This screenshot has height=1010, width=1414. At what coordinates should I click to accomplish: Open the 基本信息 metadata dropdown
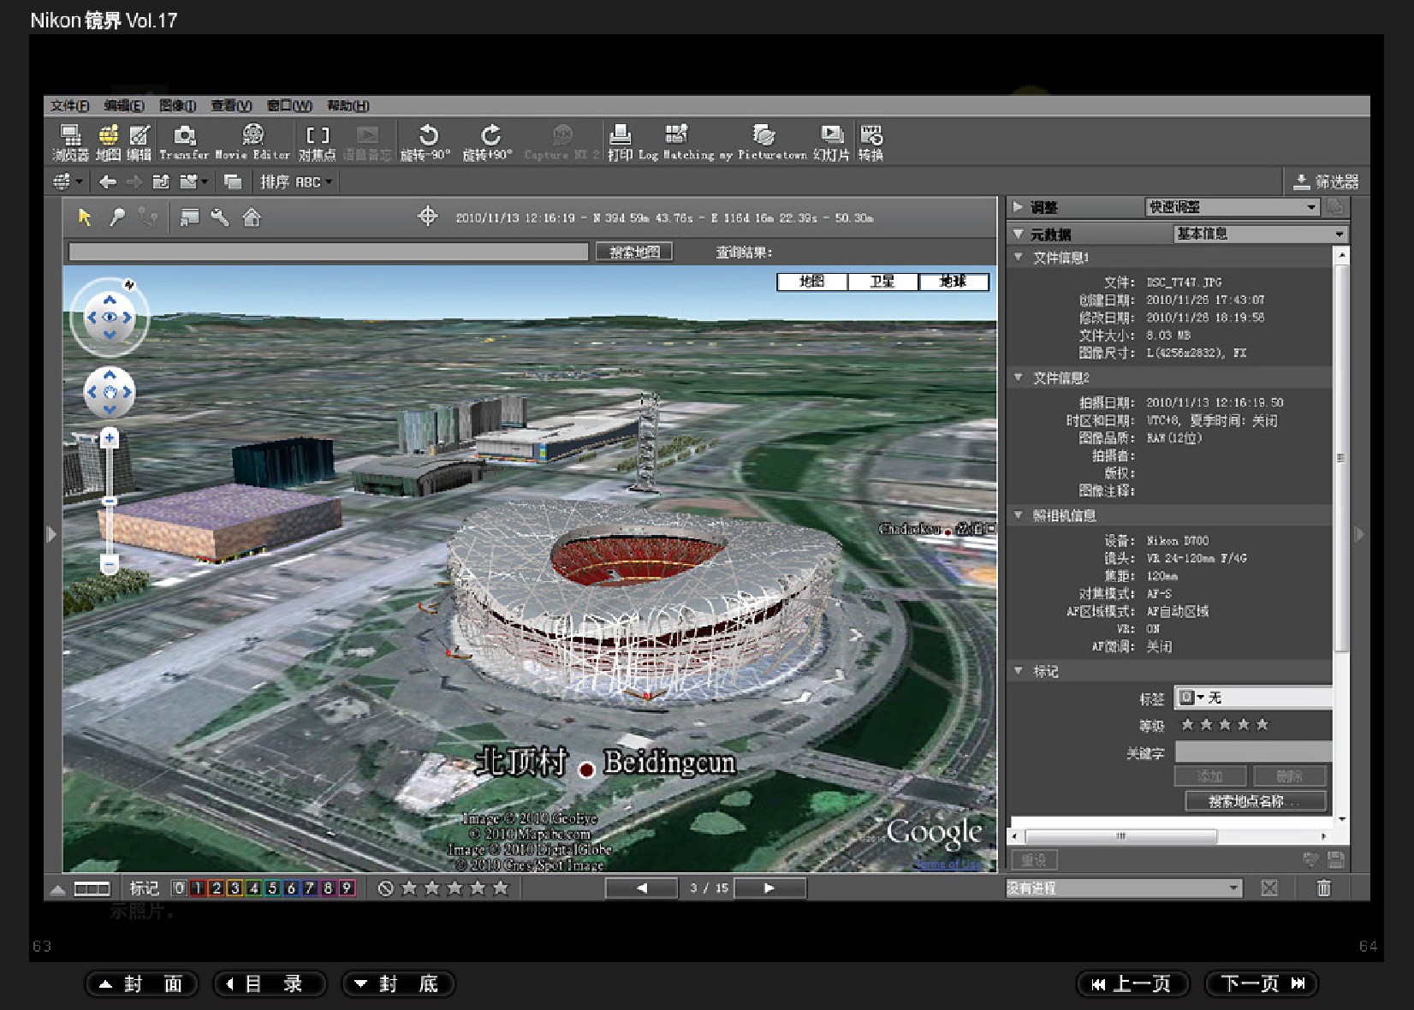pos(1260,234)
